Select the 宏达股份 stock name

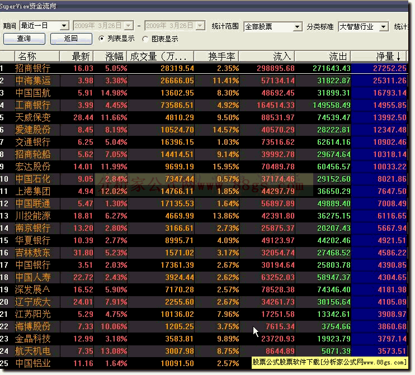pos(33,167)
